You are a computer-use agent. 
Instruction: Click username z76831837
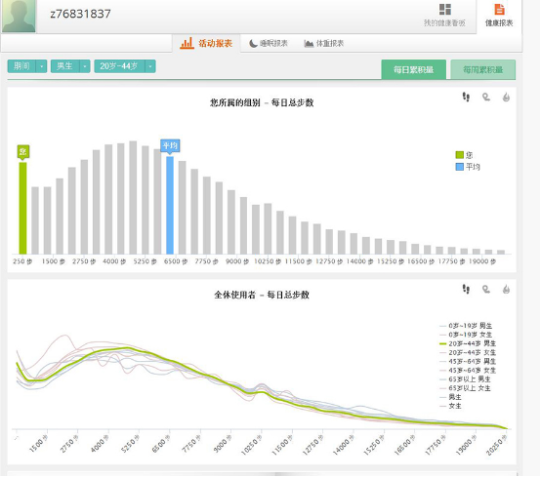coord(80,14)
